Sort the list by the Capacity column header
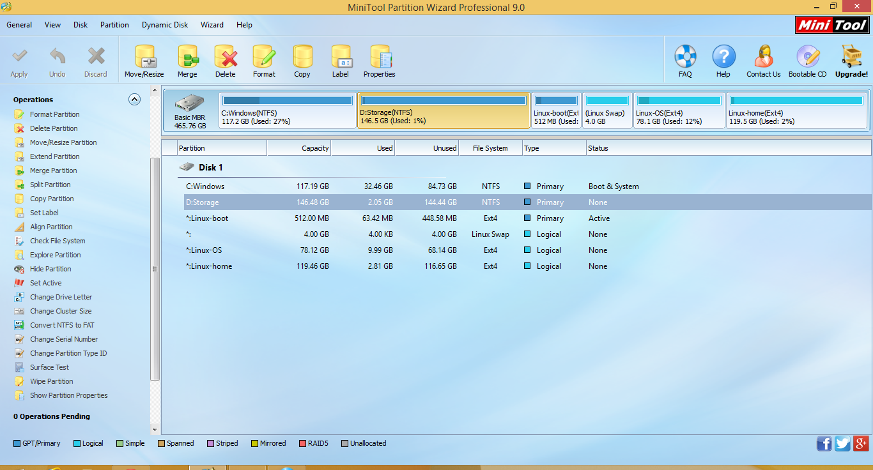This screenshot has height=470, width=873. click(299, 148)
